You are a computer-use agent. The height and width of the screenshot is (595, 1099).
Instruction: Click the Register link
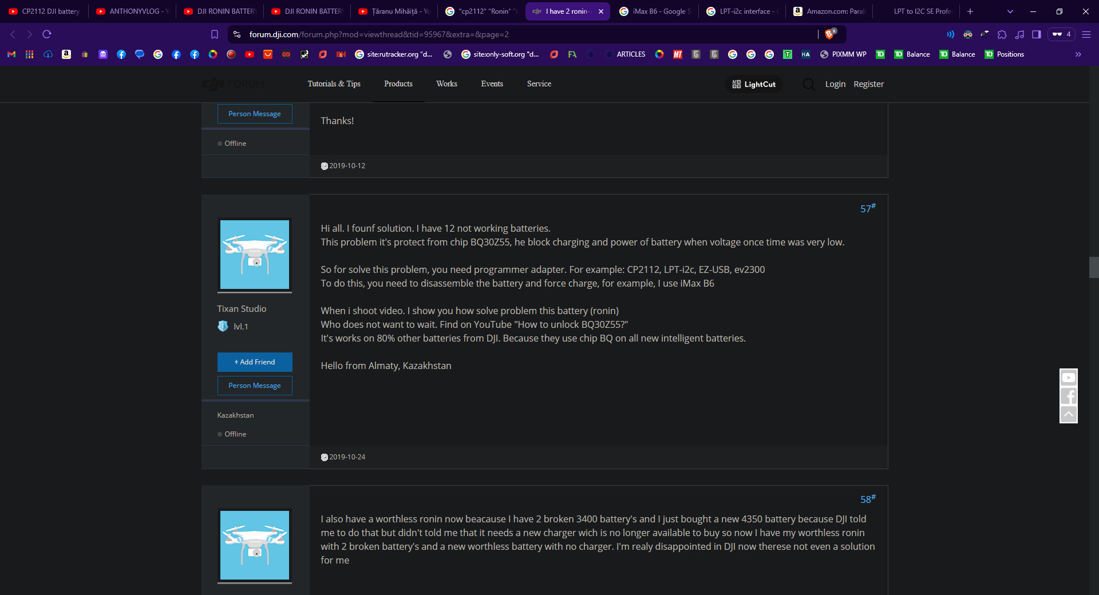pos(868,84)
